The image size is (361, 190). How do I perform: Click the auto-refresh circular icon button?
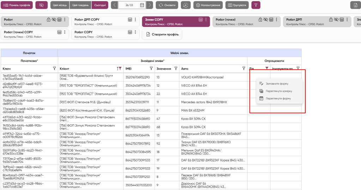pos(186,5)
